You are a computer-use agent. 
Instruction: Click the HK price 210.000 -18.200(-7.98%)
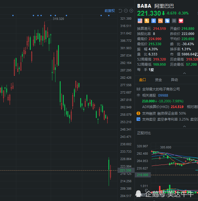coord(163,101)
